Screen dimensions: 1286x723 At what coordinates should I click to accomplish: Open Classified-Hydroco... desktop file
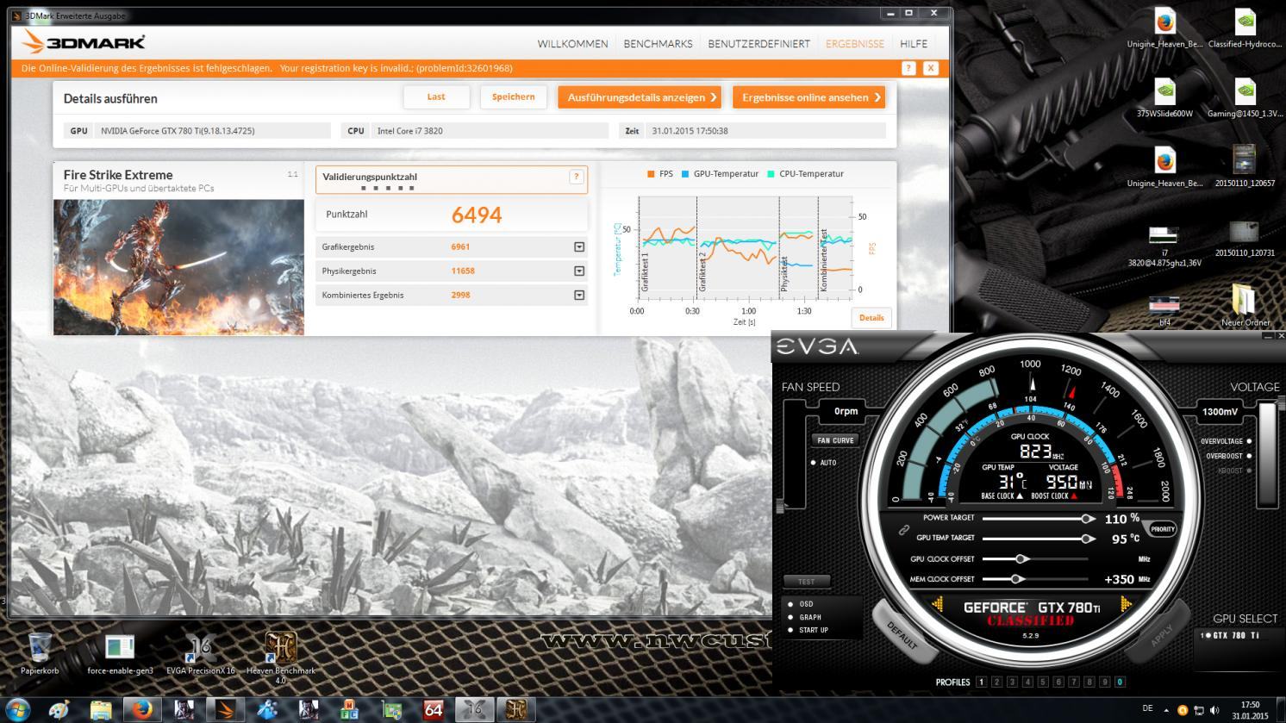click(x=1245, y=28)
